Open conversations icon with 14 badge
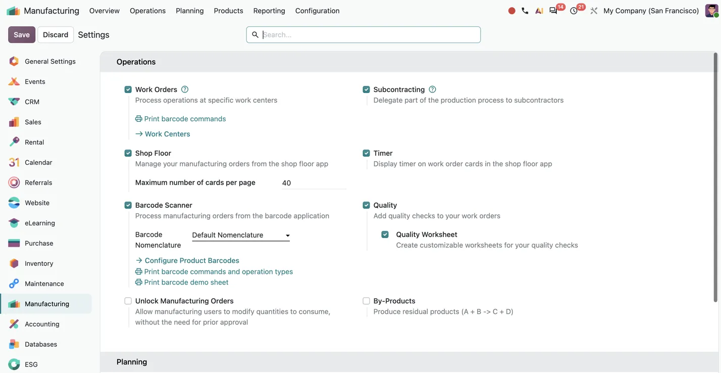This screenshot has height=373, width=721. pyautogui.click(x=554, y=11)
